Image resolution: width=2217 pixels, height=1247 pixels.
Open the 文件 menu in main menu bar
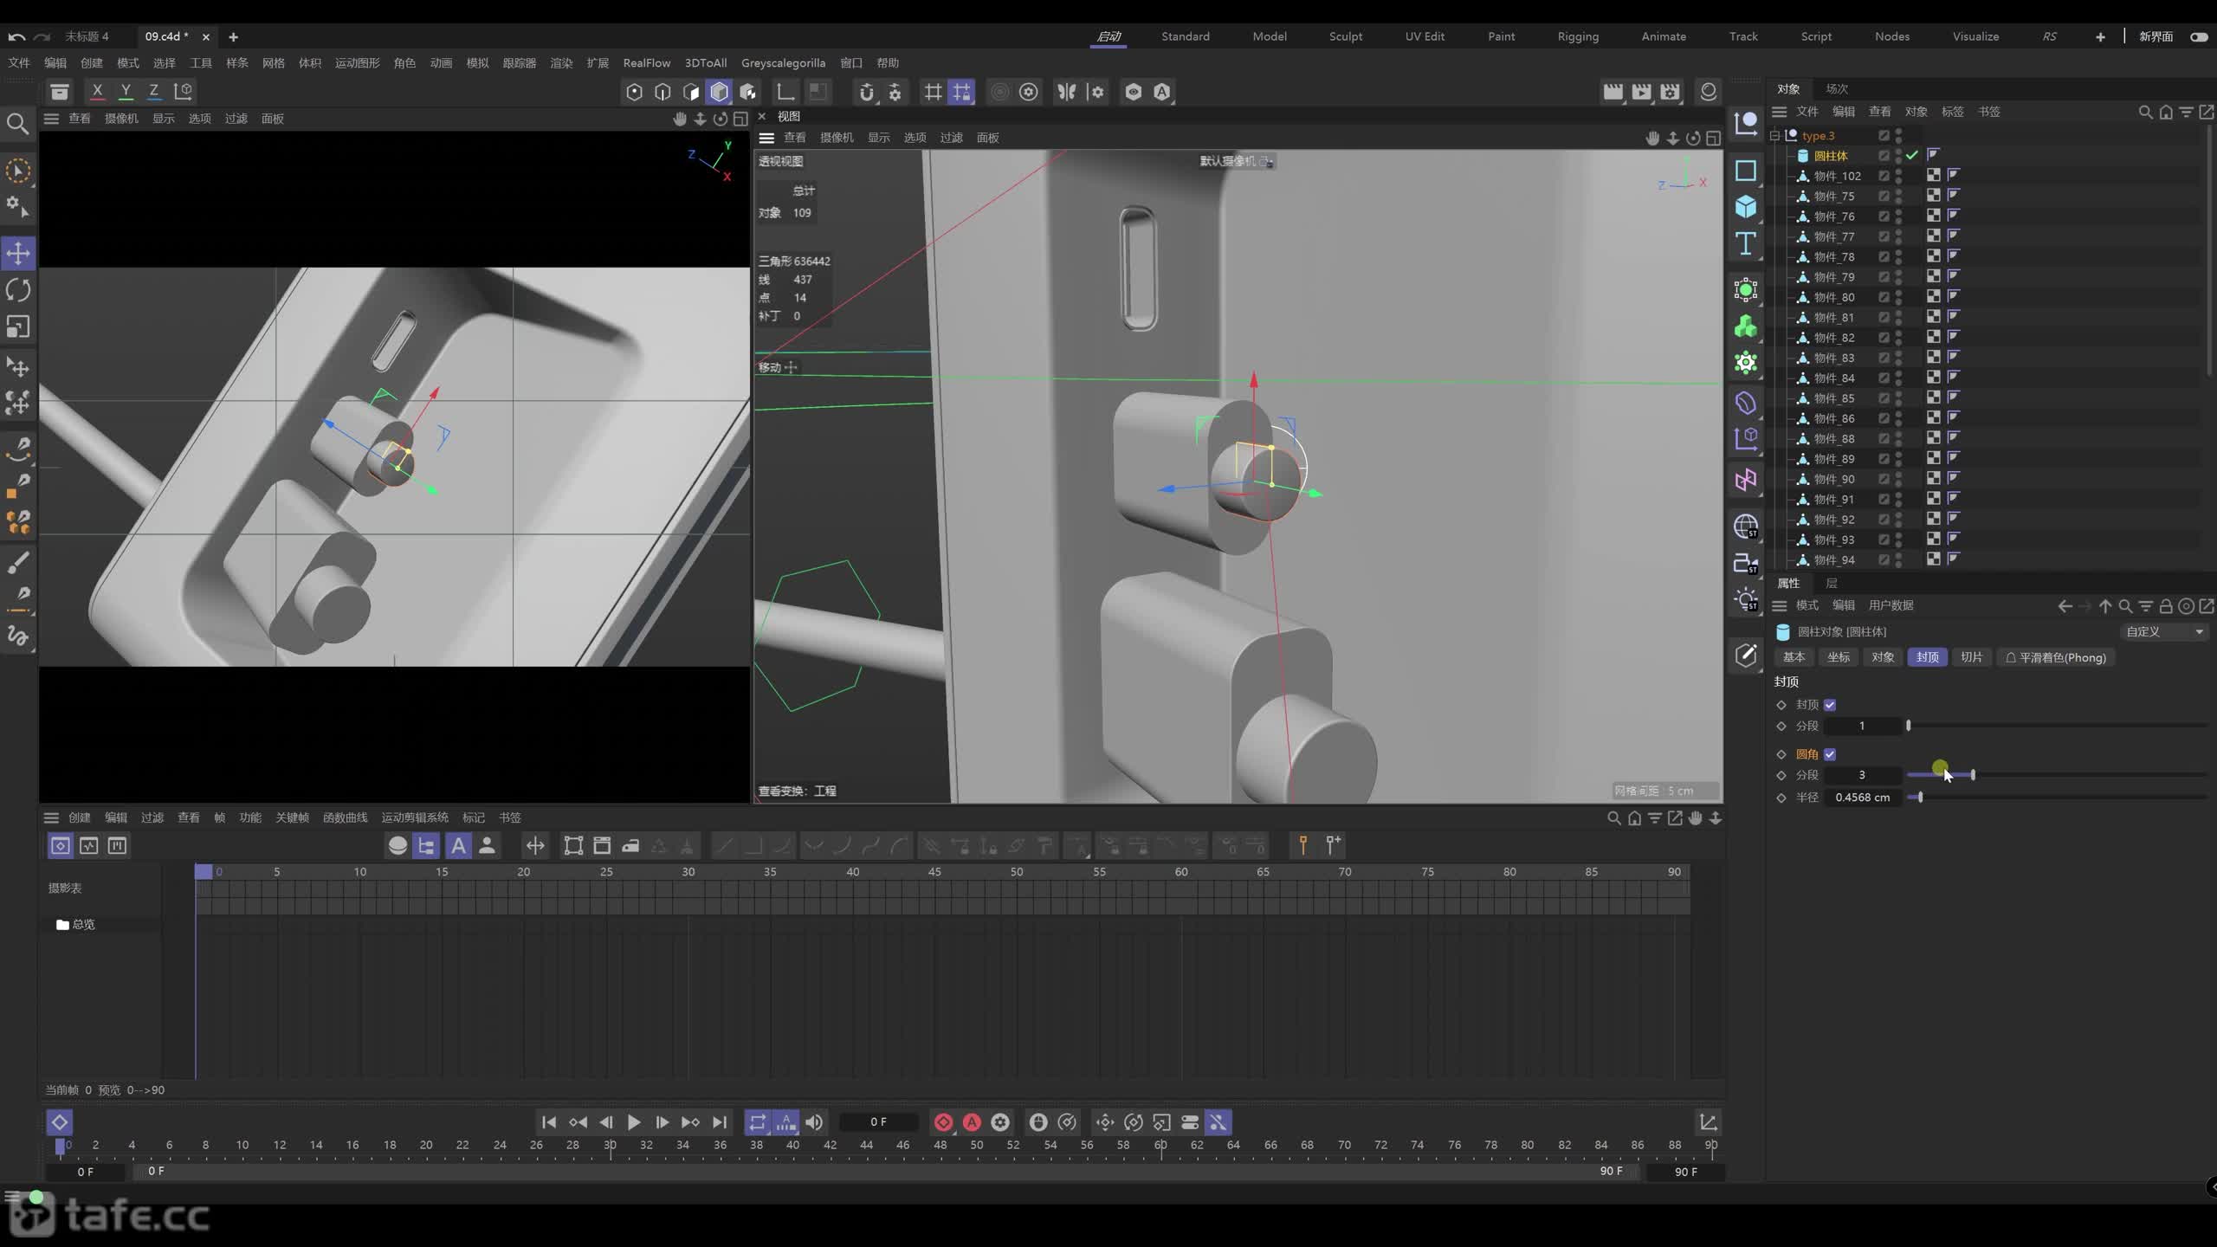pos(19,63)
